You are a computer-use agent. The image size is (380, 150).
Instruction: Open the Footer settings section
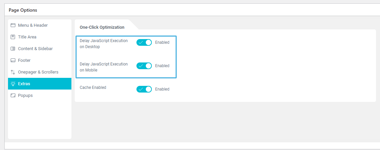point(24,60)
